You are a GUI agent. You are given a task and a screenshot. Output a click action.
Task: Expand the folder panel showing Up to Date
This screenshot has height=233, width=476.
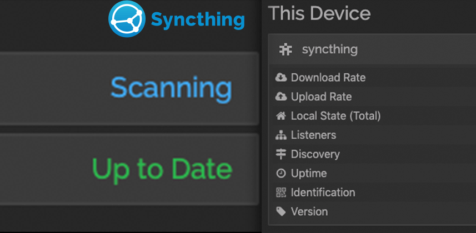129,169
